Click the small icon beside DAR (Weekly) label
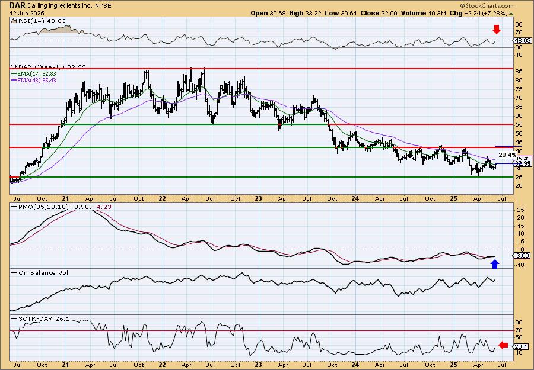This screenshot has width=534, height=370. [x=14, y=66]
